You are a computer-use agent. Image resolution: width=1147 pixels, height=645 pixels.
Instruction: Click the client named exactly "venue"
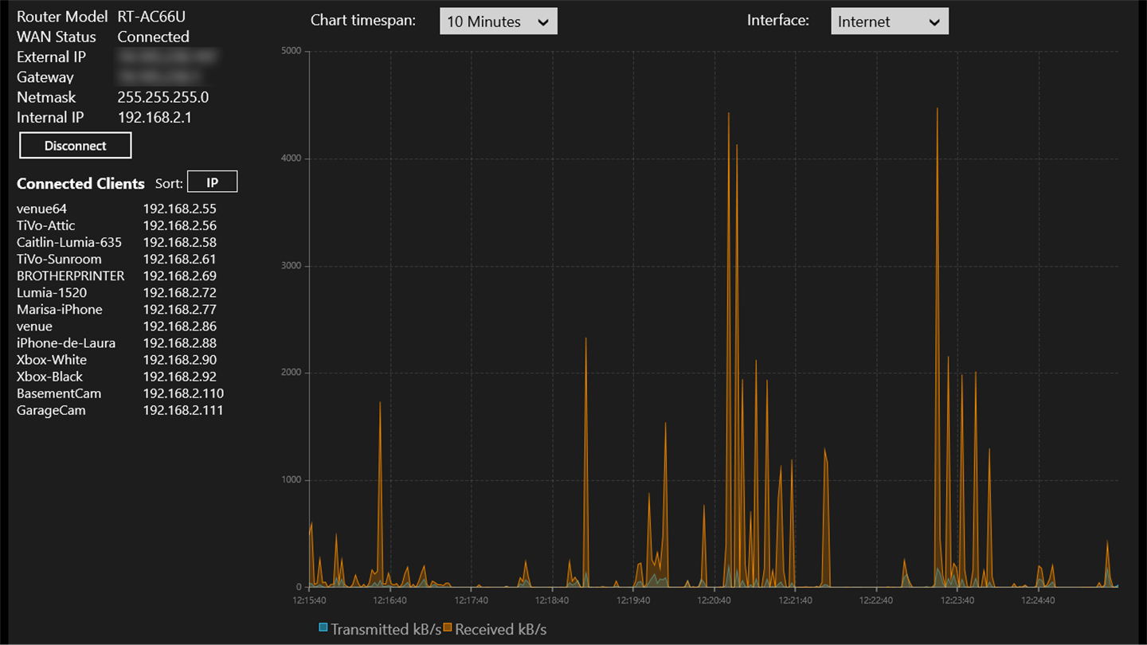pyautogui.click(x=34, y=326)
